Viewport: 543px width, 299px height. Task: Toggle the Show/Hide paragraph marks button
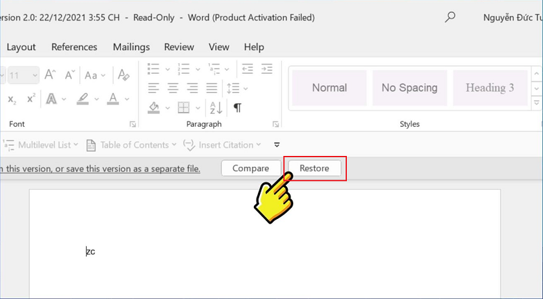(238, 107)
